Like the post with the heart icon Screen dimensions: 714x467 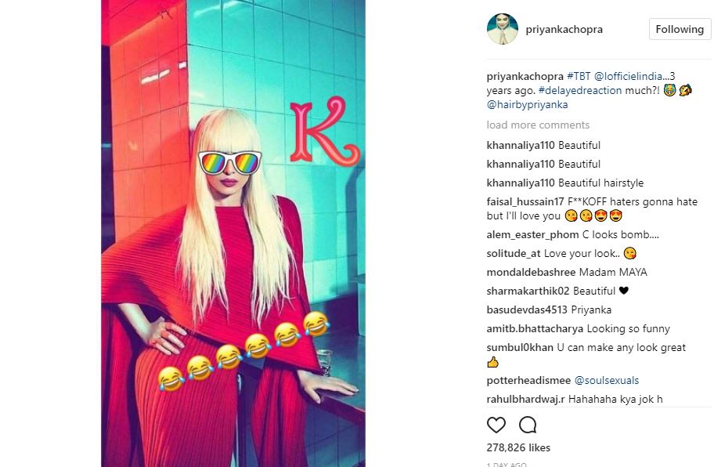point(496,425)
